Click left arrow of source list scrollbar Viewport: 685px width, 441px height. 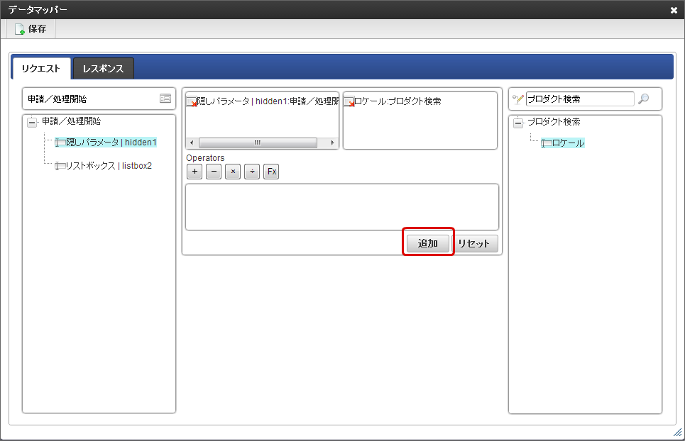(192, 143)
